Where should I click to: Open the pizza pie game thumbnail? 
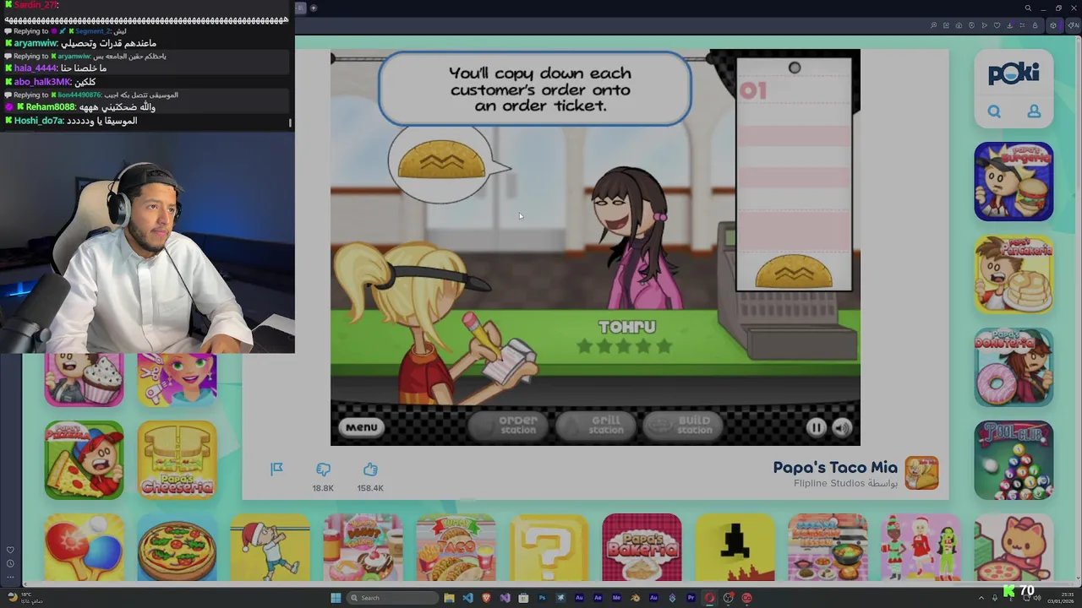pos(177,547)
